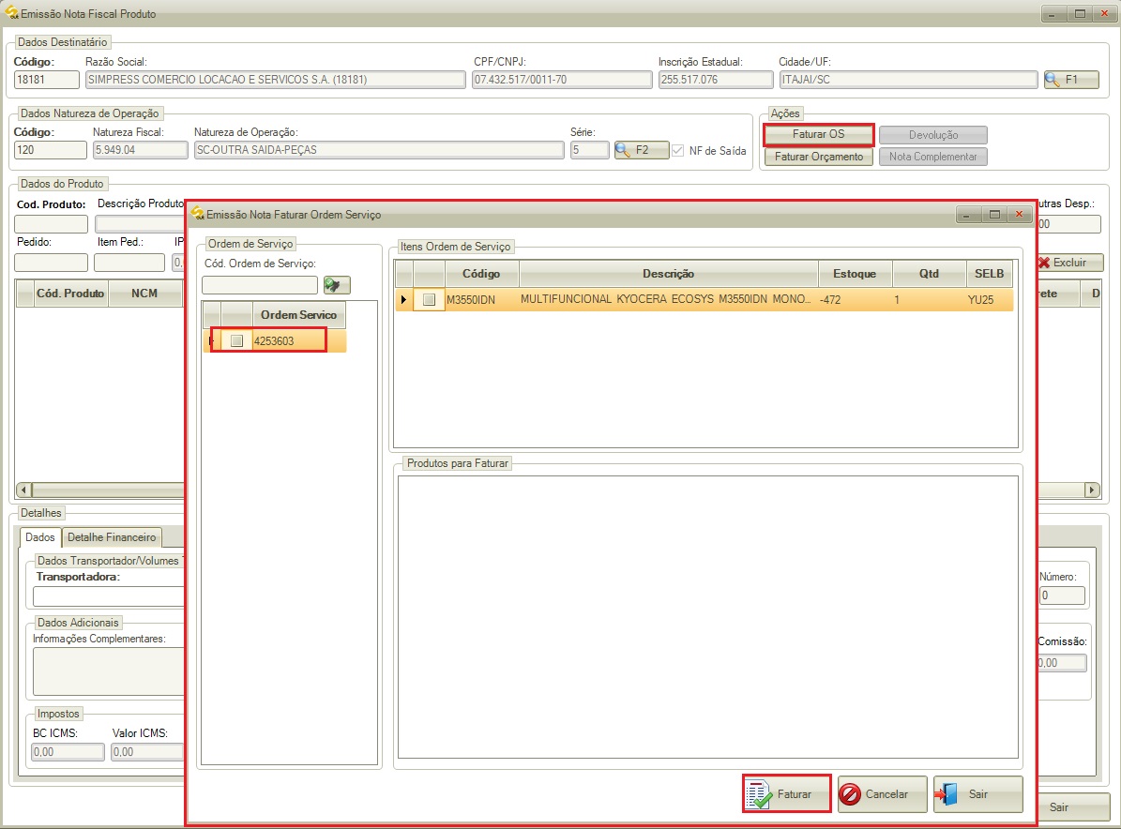Click the F2 search magnifier button

642,150
